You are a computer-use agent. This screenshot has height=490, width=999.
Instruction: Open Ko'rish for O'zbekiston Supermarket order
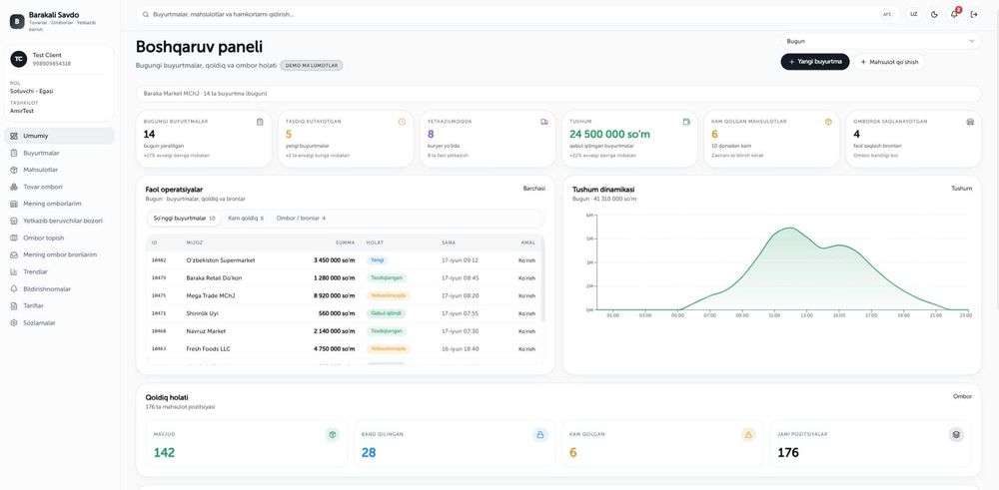526,260
